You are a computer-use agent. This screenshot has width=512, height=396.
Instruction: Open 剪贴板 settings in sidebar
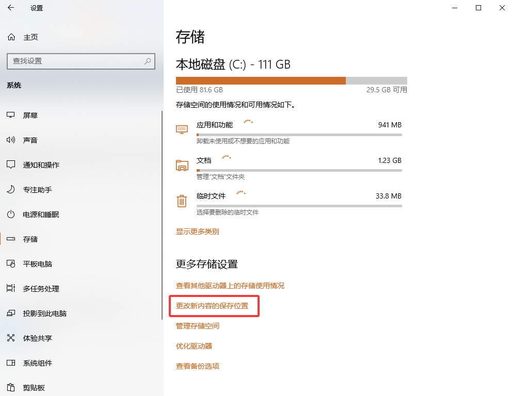tap(34, 388)
